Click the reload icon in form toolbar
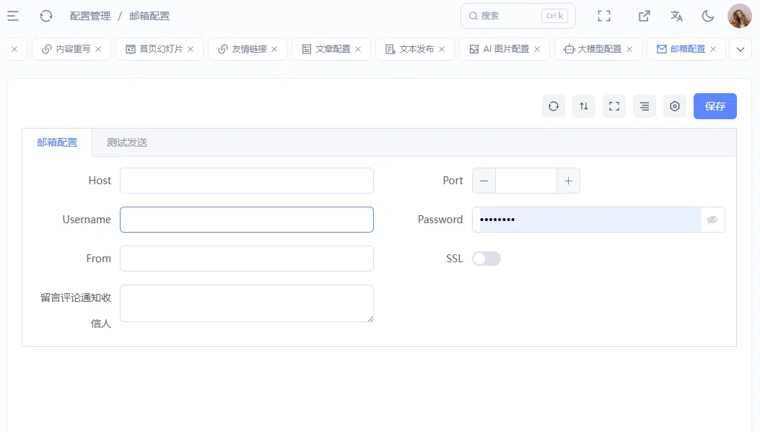This screenshot has width=760, height=432. tap(554, 106)
